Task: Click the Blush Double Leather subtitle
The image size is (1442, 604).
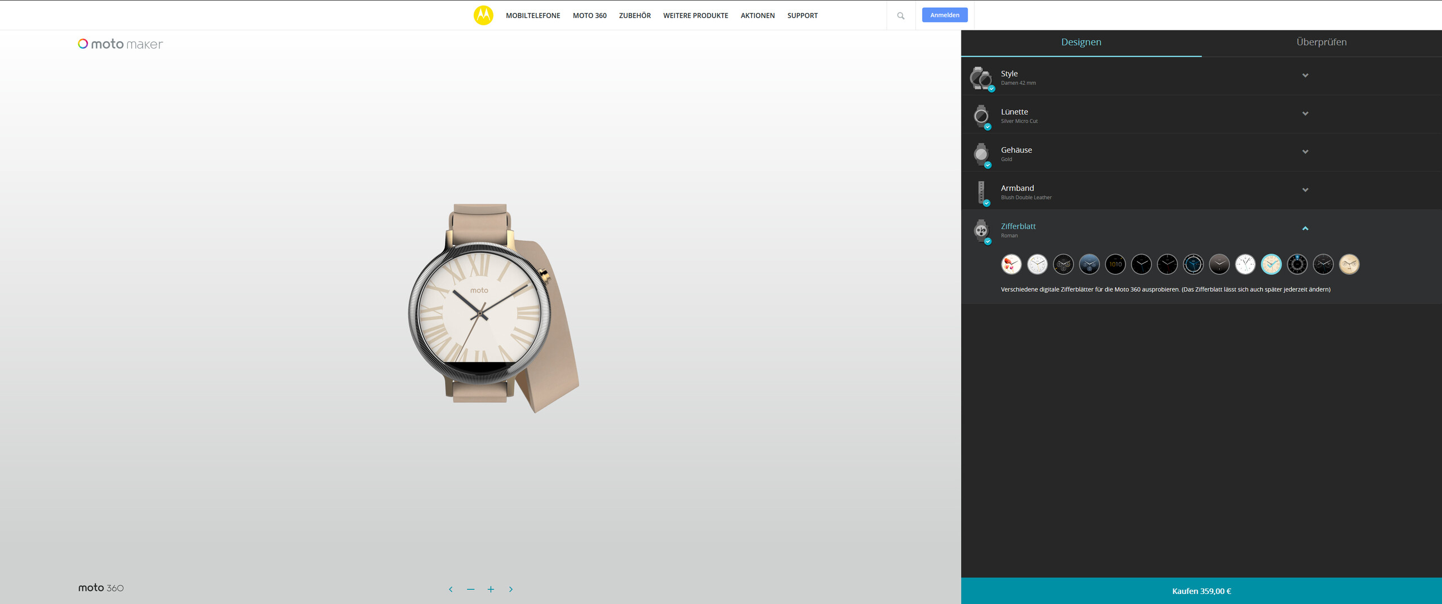Action: click(x=1026, y=198)
